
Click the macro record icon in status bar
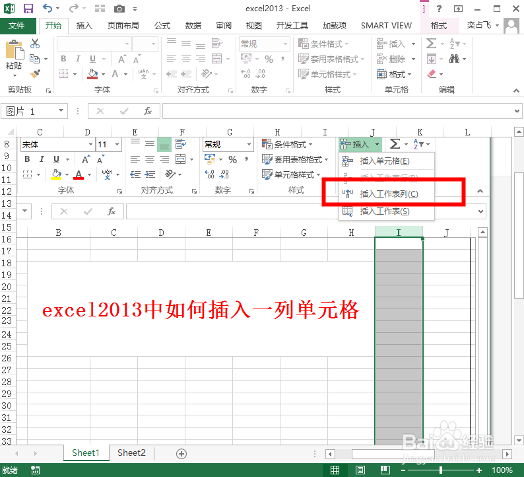coord(35,470)
